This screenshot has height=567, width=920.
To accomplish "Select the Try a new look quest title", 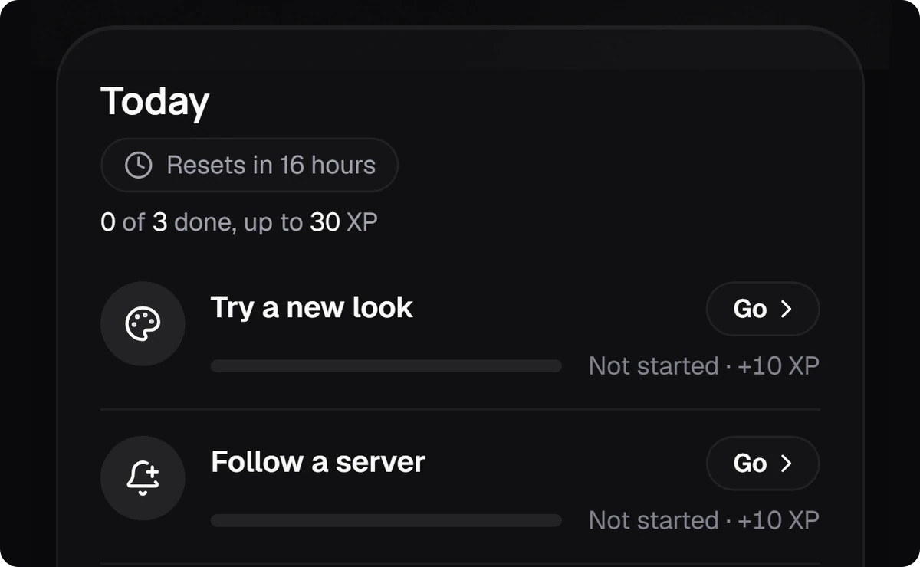I will 311,308.
